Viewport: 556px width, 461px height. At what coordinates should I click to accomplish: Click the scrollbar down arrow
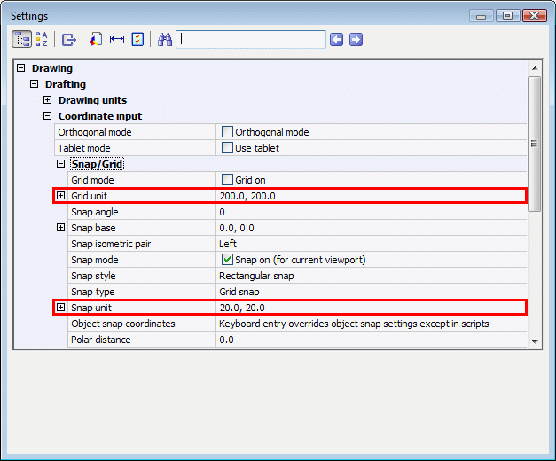(x=534, y=340)
